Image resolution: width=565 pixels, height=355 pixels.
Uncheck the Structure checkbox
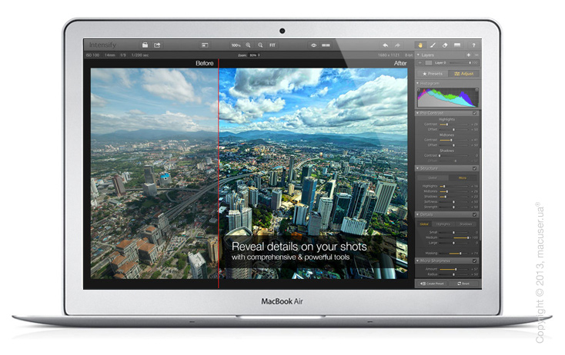(x=475, y=168)
